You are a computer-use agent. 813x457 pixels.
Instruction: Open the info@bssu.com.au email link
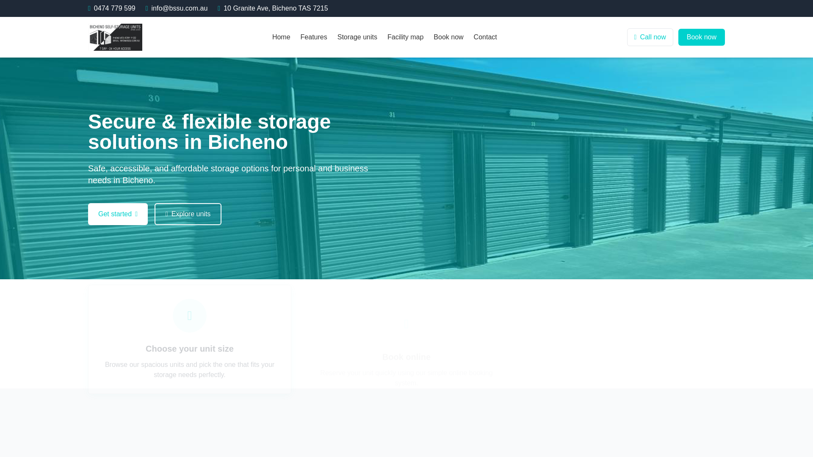point(177,8)
